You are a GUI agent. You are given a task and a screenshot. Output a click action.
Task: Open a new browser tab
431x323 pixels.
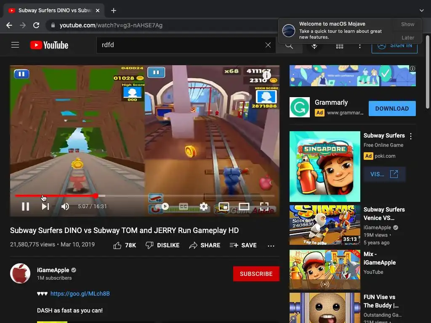[114, 11]
